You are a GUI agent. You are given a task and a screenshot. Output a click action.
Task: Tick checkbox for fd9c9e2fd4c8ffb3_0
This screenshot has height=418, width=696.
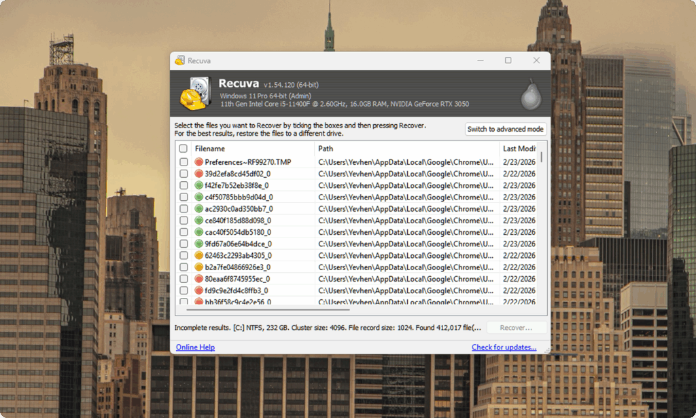click(x=184, y=290)
